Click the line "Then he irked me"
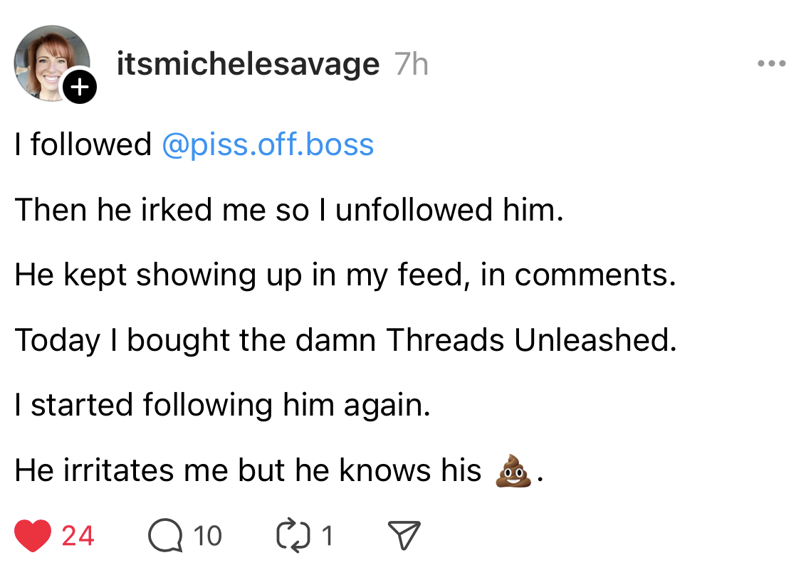 point(289,210)
